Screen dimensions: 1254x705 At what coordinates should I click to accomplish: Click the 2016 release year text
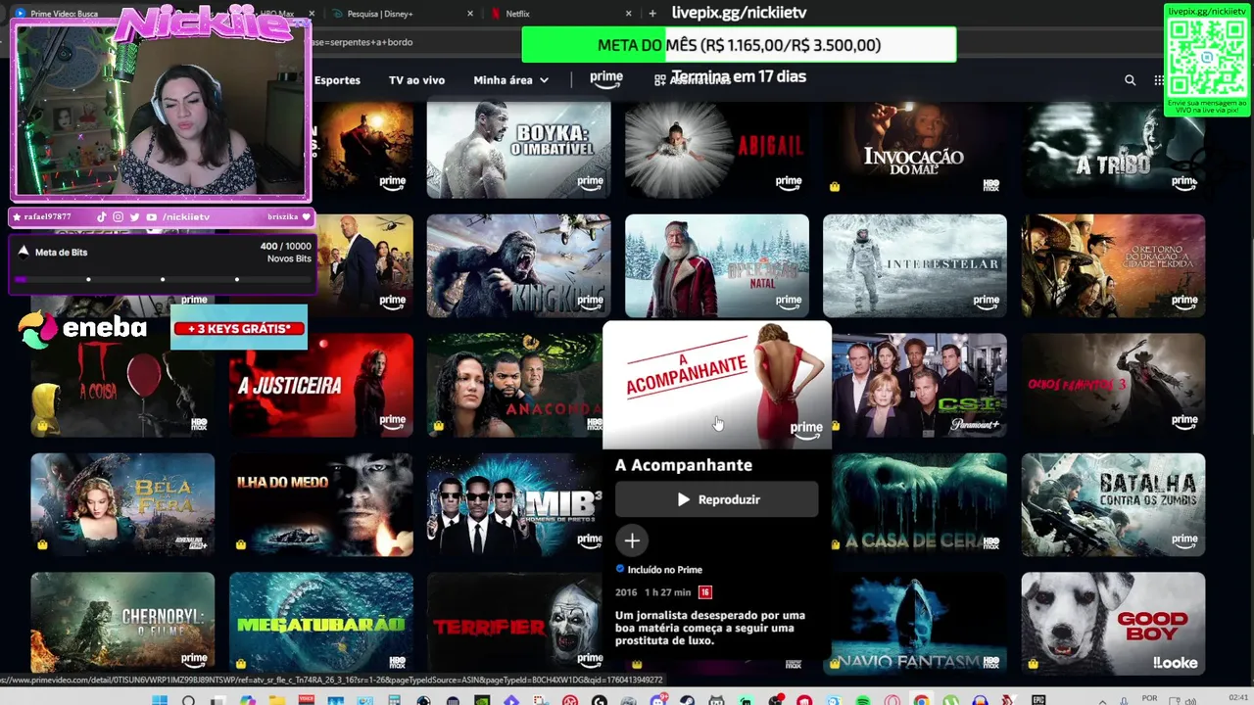click(626, 592)
